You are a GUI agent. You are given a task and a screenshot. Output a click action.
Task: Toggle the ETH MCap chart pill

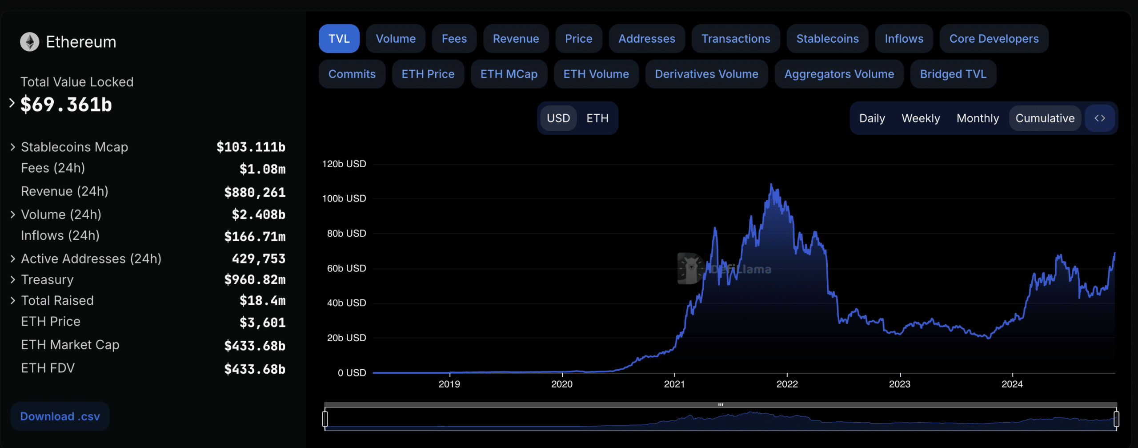509,74
